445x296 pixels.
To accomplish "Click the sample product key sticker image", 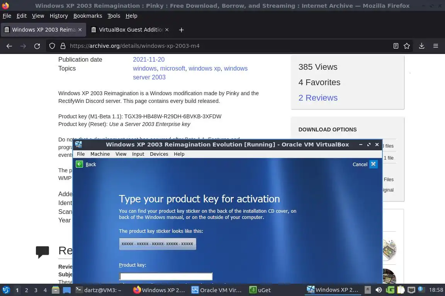I will coord(158,244).
